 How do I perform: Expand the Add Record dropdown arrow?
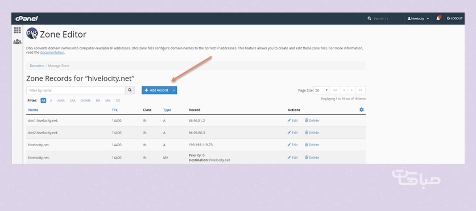174,90
